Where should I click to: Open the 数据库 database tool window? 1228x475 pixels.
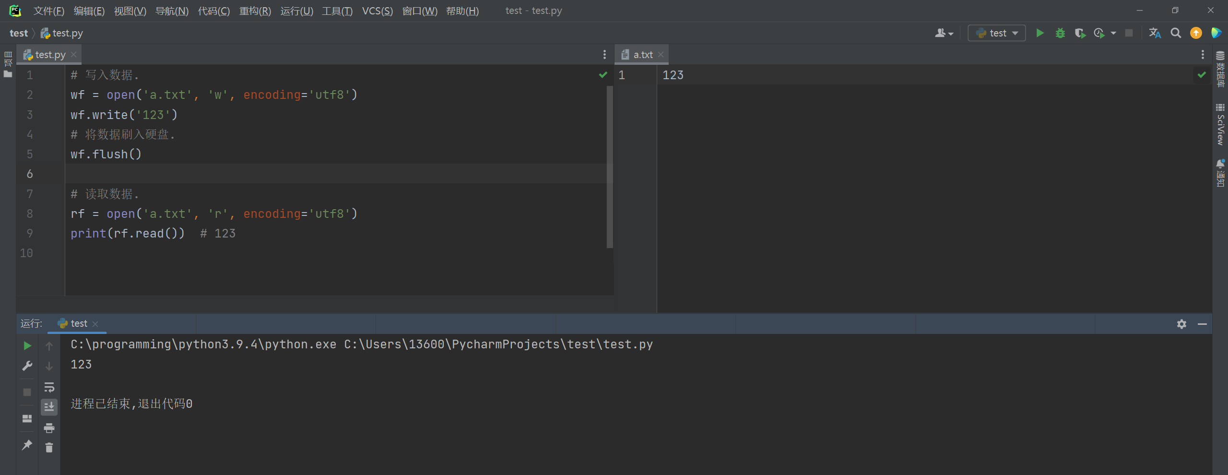tap(1220, 70)
